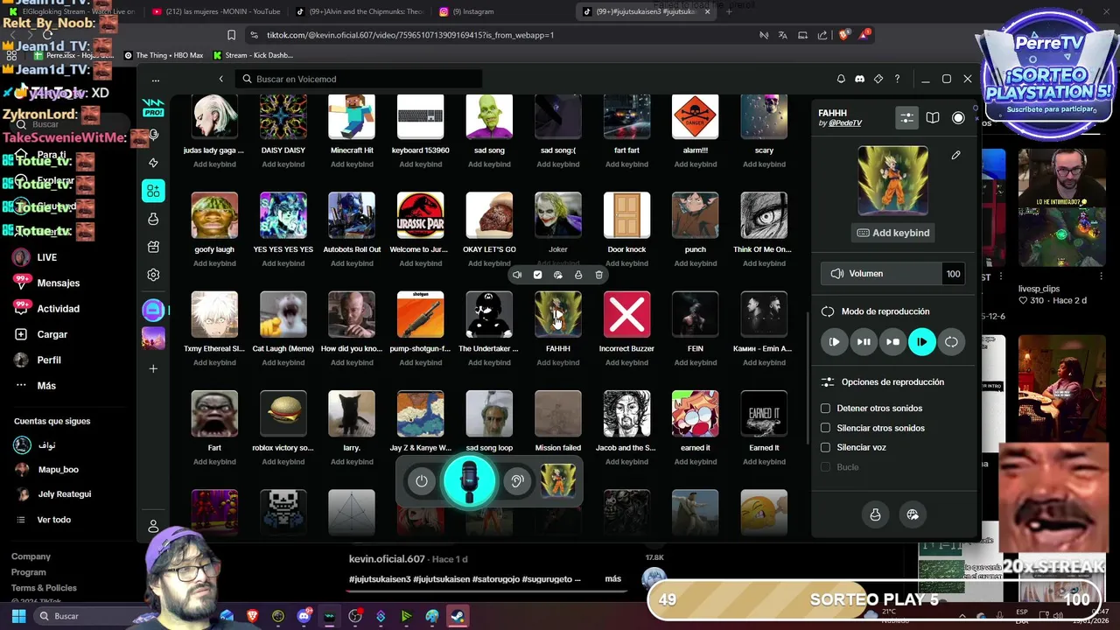Select loop playback mode
Viewport: 1120px width, 630px height.
click(951, 342)
